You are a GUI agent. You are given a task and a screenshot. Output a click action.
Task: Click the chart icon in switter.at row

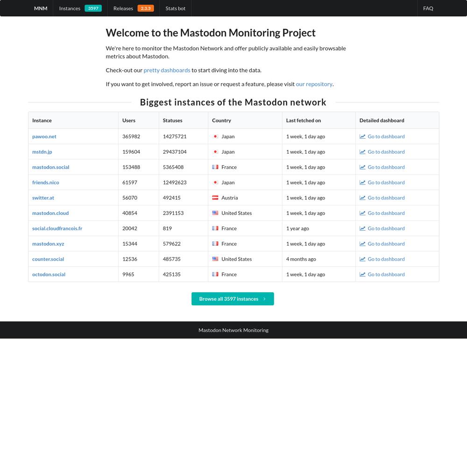(362, 198)
